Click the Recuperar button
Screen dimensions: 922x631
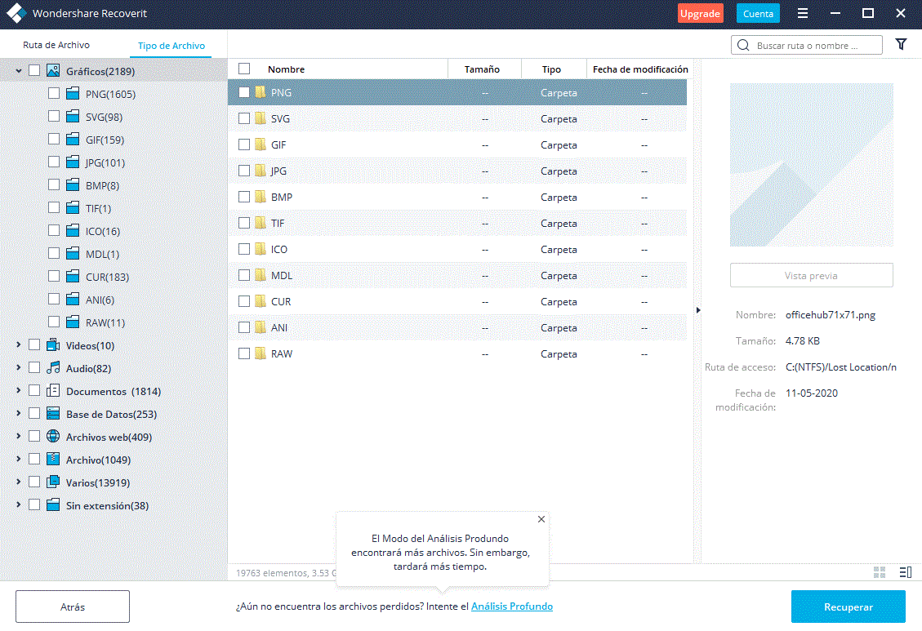tap(848, 607)
